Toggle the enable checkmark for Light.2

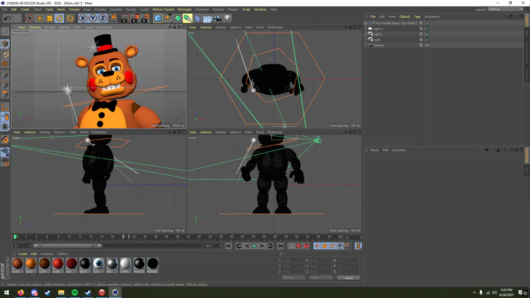(x=428, y=29)
